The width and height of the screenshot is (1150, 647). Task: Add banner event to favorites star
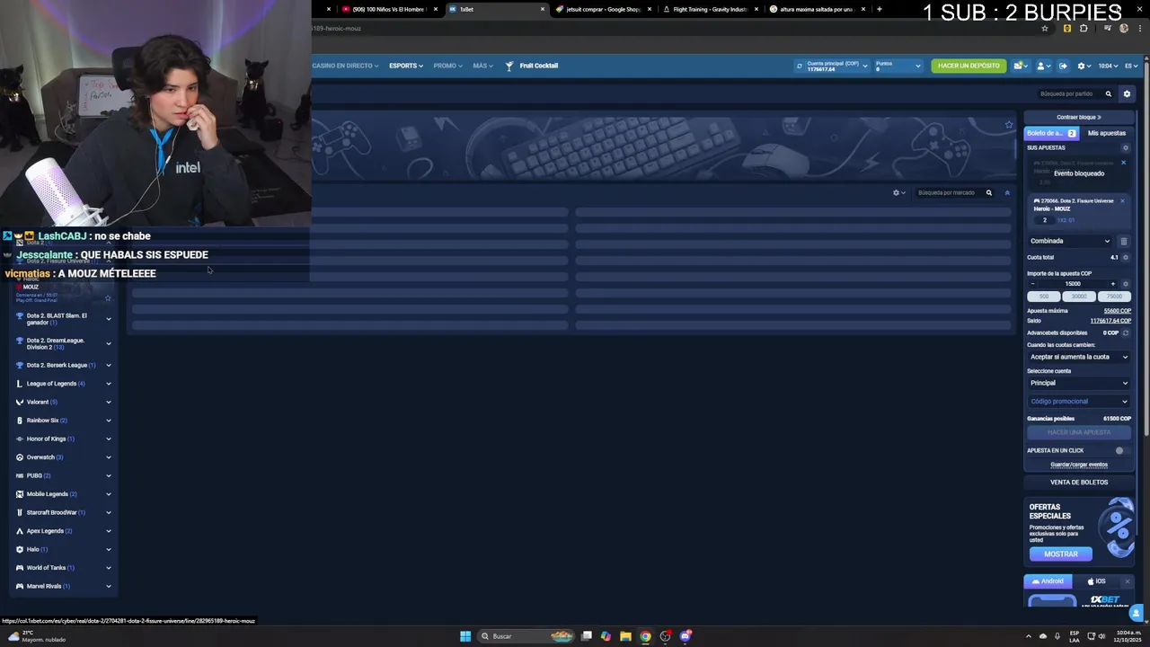(1009, 125)
